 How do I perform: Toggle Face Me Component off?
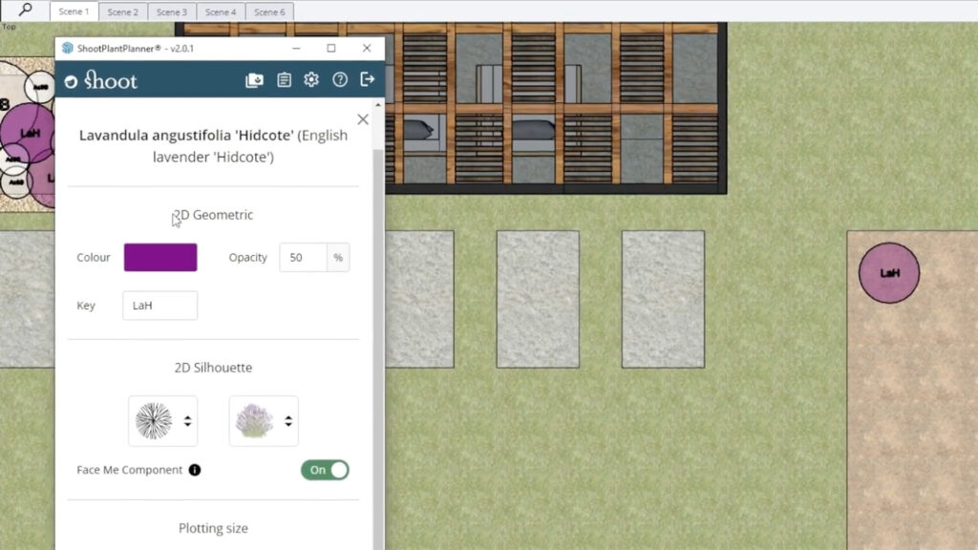325,470
